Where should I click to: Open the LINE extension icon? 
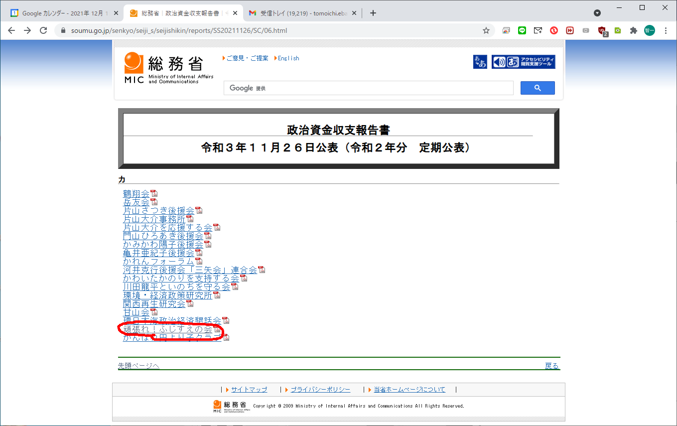pyautogui.click(x=522, y=30)
